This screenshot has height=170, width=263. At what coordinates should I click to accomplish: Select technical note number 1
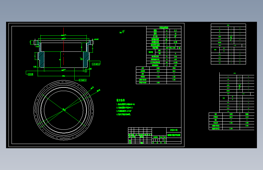[126, 104]
